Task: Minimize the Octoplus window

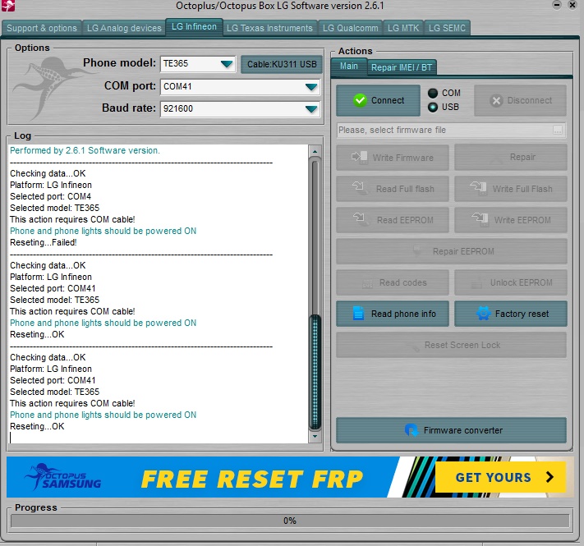Action: click(x=557, y=5)
